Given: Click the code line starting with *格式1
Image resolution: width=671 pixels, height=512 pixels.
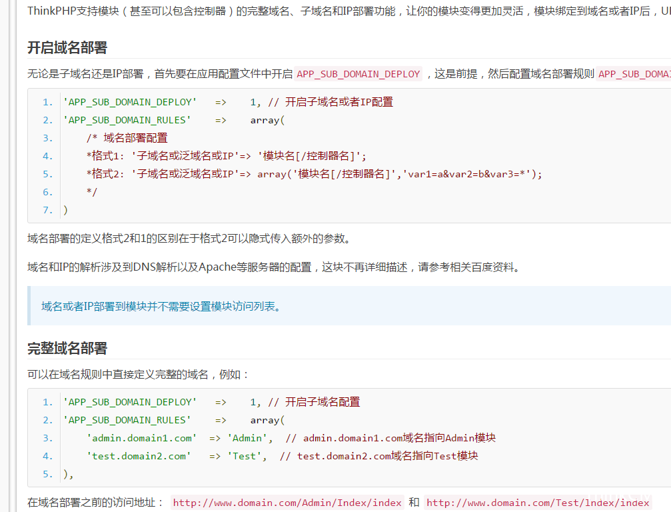Looking at the screenshot, I should (x=227, y=156).
